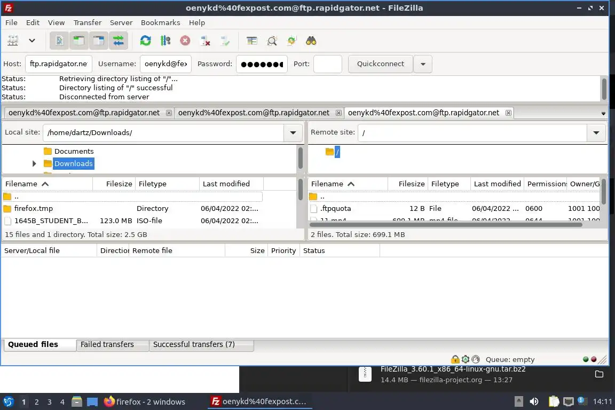Click the volume icon in system tray
Viewport: 615px width, 410px height.
pos(534,401)
